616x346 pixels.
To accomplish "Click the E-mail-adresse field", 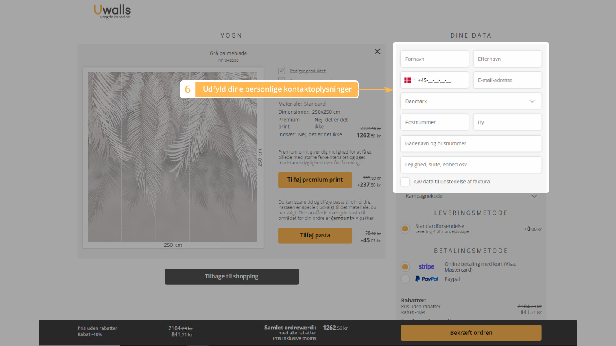I will coord(507,80).
